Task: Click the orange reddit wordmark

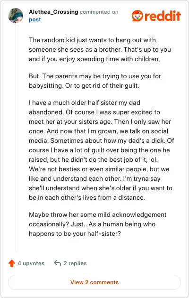Action: pos(163,16)
